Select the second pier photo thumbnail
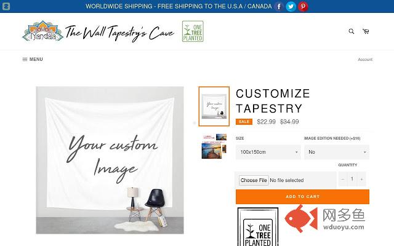Image resolution: width=394 pixels, height=246 pixels. coord(214,146)
